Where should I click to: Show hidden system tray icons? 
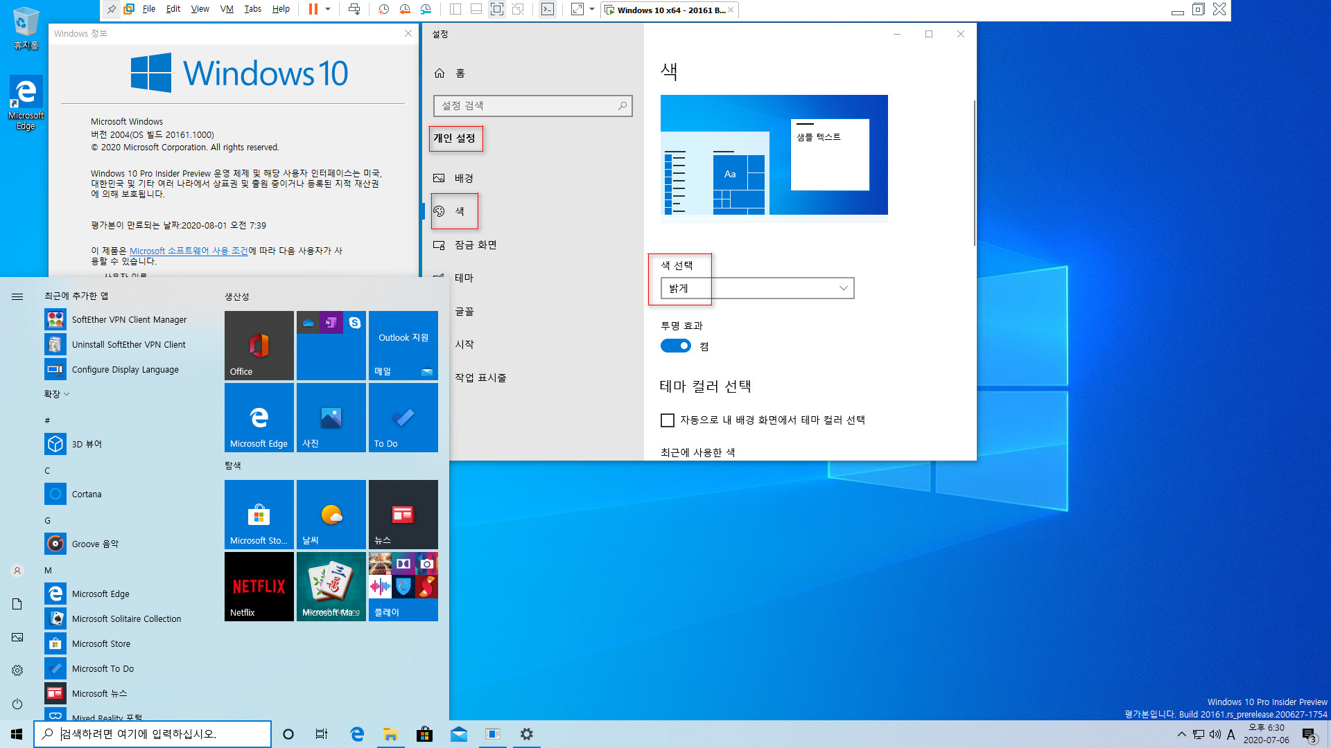[x=1181, y=734]
